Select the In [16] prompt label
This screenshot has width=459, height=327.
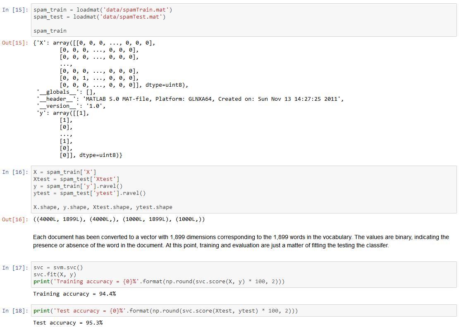coord(15,172)
